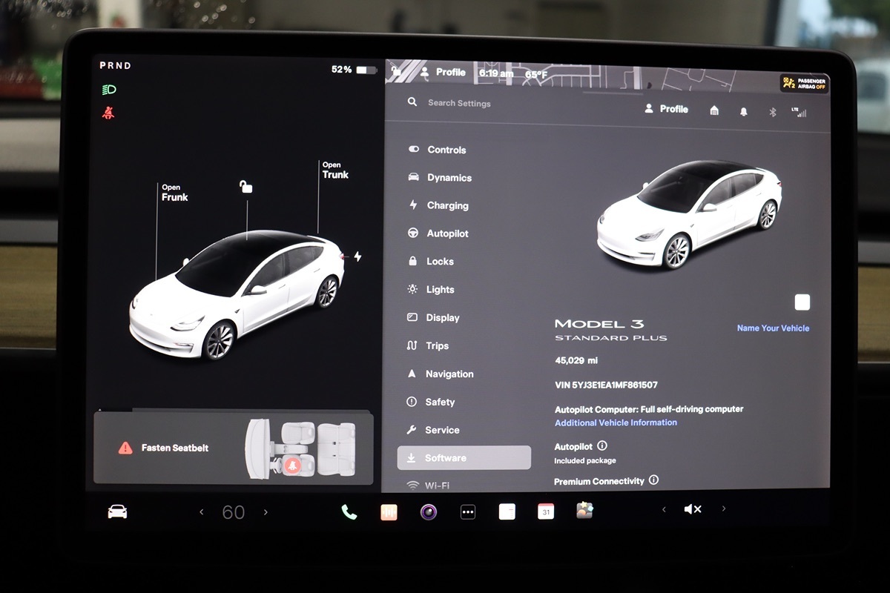Tap the white Model 3 image in settings
890x593 pixels.
click(689, 214)
